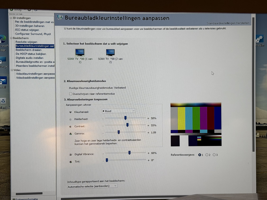Click the Tint icon
Image resolution: width=267 pixels, height=200 pixels.
point(71,162)
